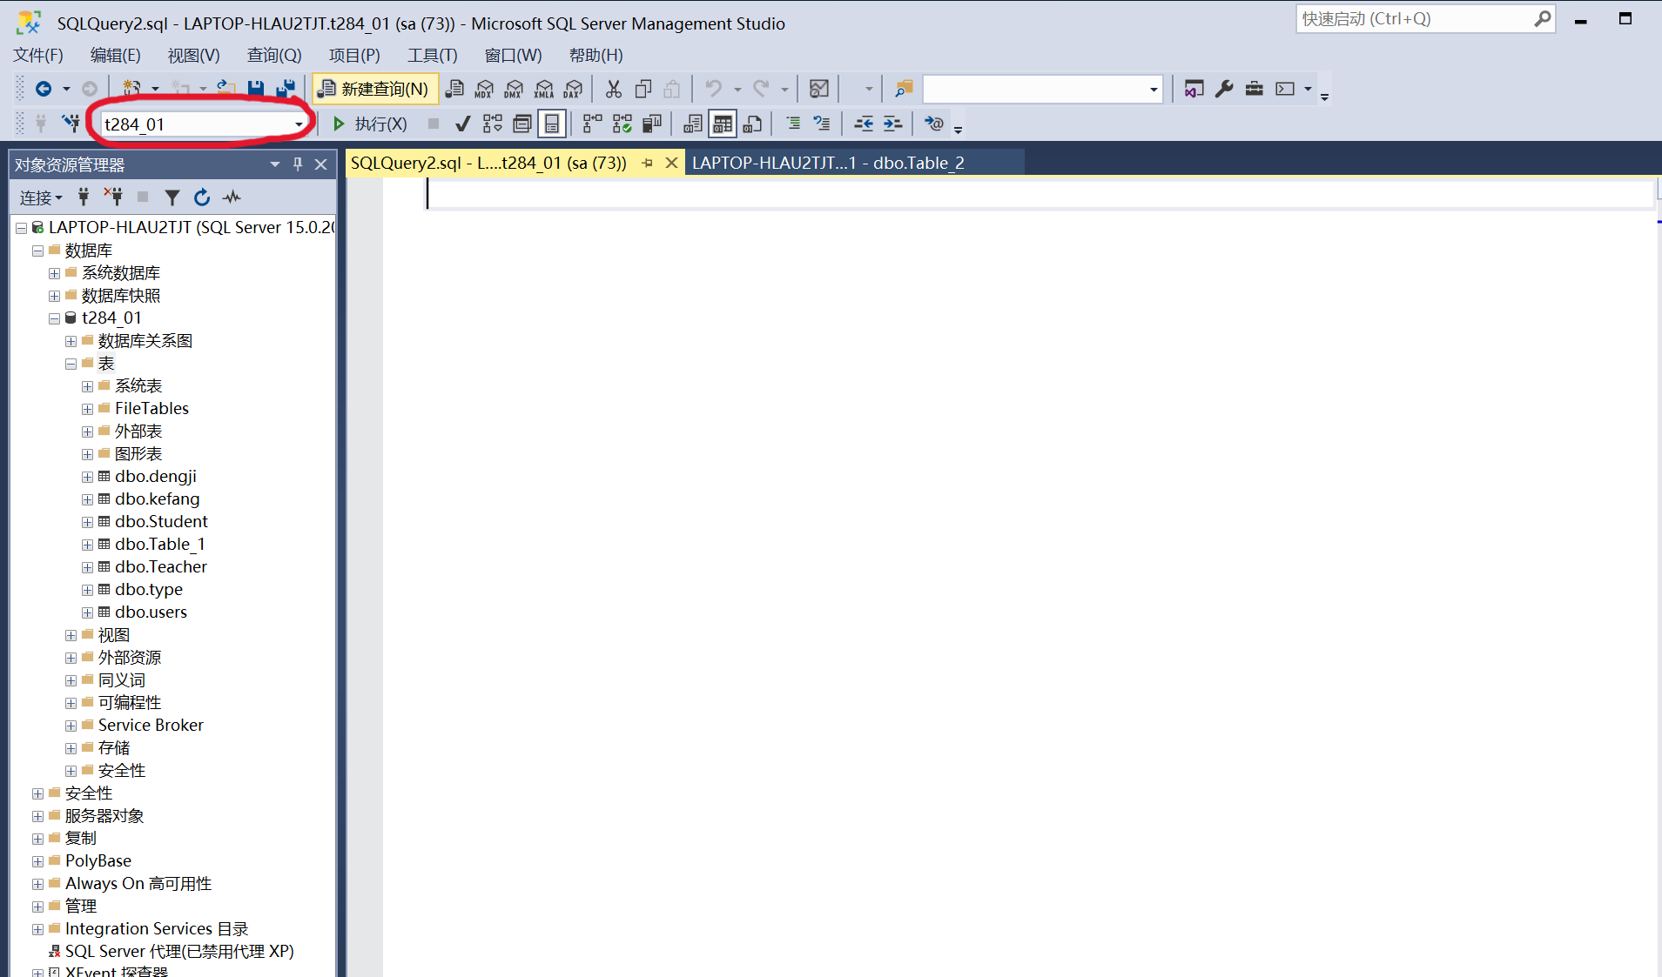The width and height of the screenshot is (1662, 977).
Task: Click the Properties wrench icon
Action: pyautogui.click(x=1224, y=89)
